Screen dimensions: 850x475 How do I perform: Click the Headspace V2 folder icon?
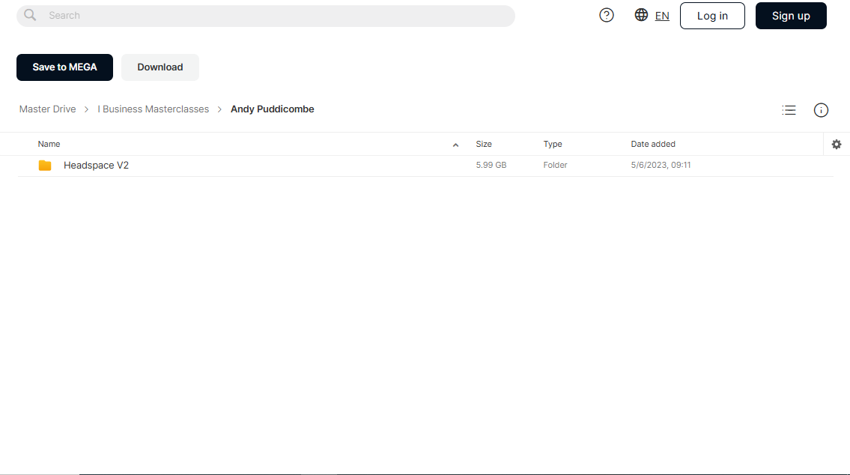coord(45,166)
